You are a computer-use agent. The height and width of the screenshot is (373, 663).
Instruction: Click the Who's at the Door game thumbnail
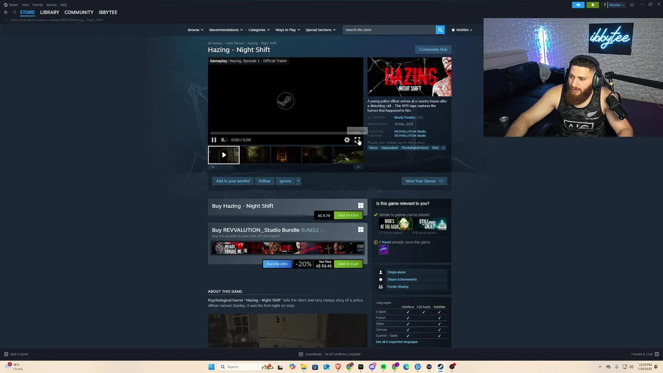click(396, 224)
